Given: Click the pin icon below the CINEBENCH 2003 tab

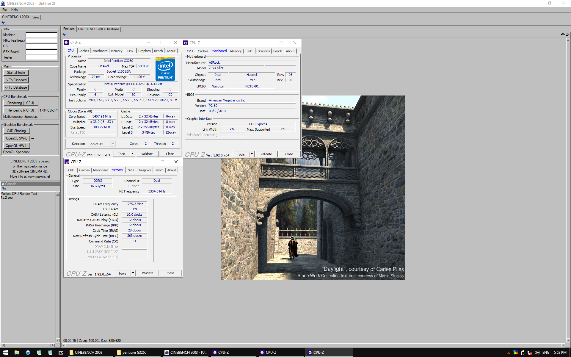Looking at the screenshot, I should [4, 23].
